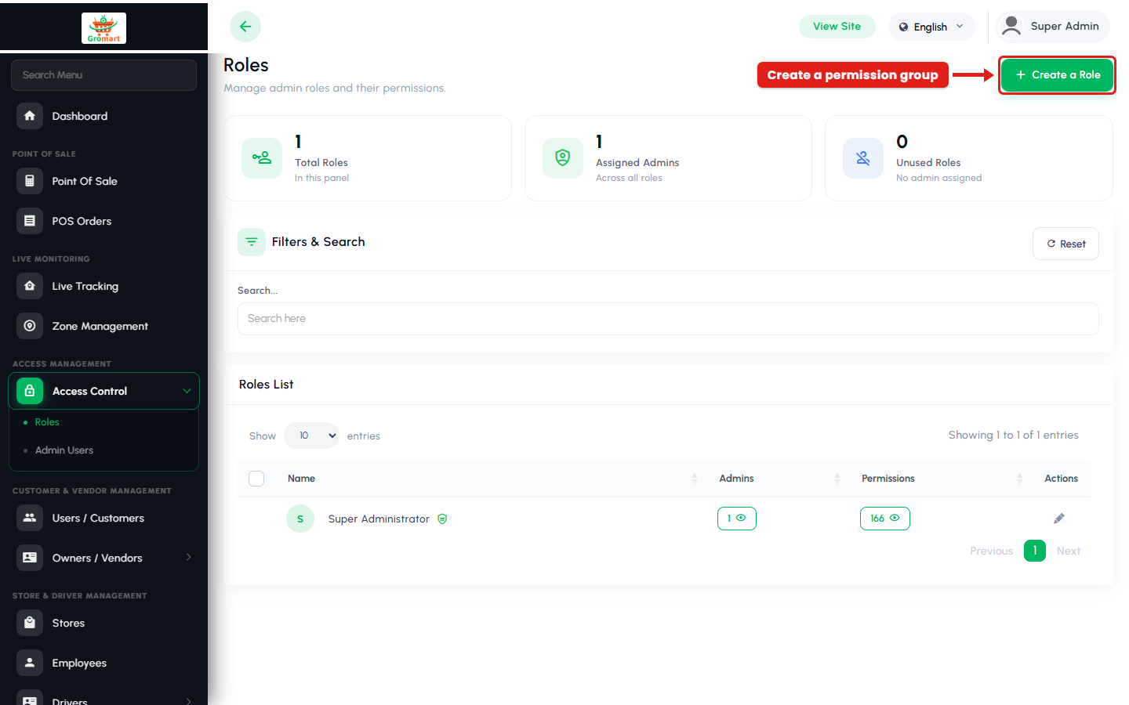Viewport: 1129px width, 705px height.
Task: View admins eye badge showing 1
Action: (x=737, y=519)
